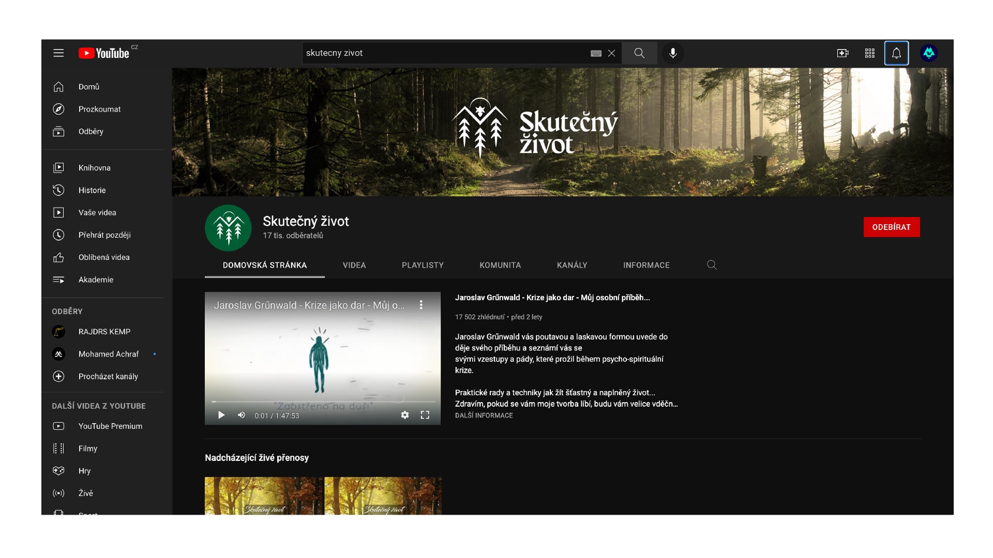Open RAJDRS KEMP channel
This screenshot has height=558, width=993.
point(103,332)
